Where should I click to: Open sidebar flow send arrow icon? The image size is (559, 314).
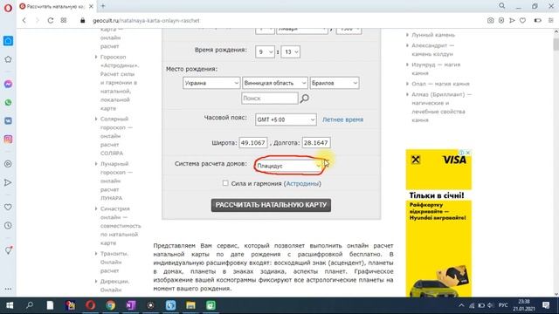tap(8, 182)
